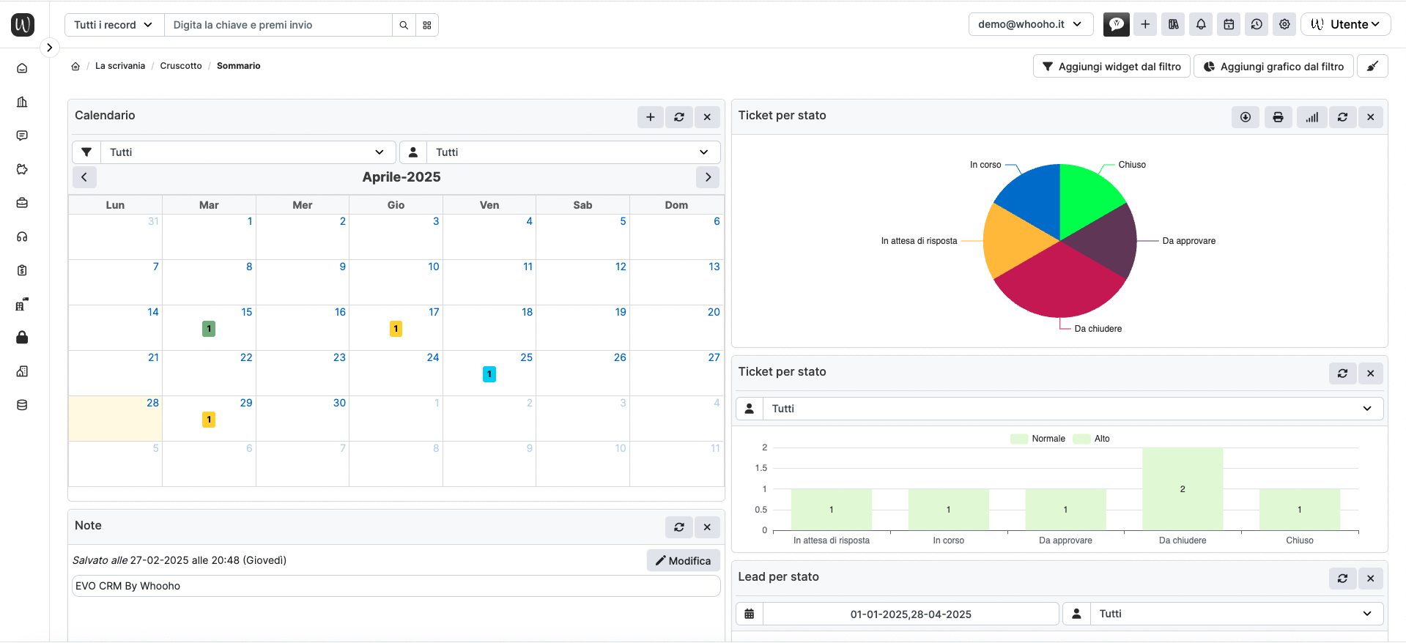Screen dimensions: 1406x643
Task: Open the calendar user Tutti dropdown
Action: 573,152
